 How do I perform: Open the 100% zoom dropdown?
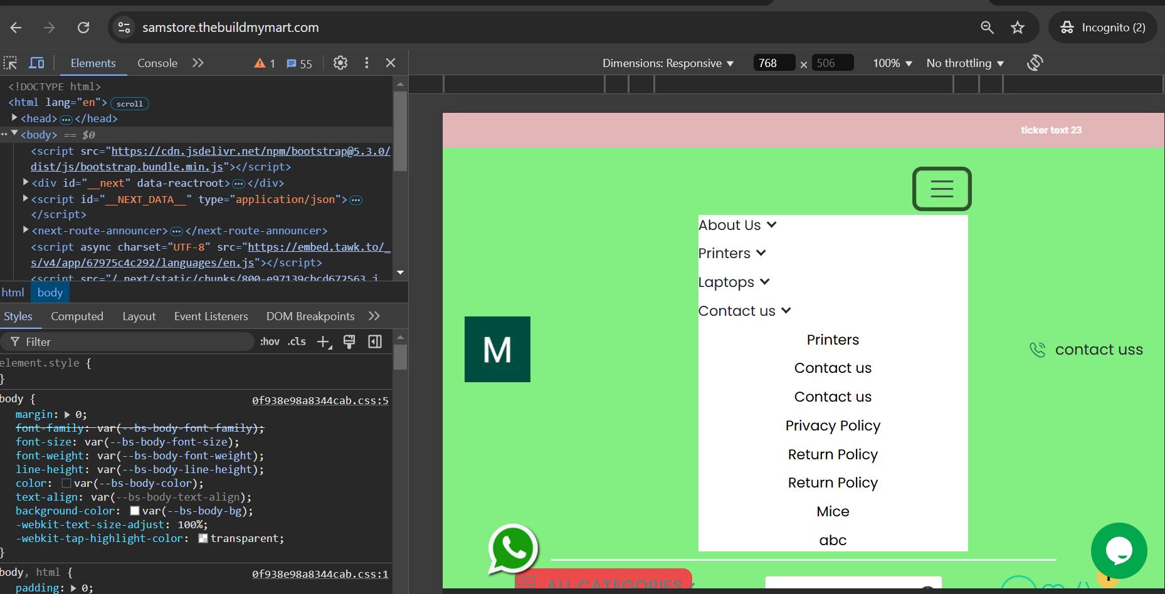point(892,63)
